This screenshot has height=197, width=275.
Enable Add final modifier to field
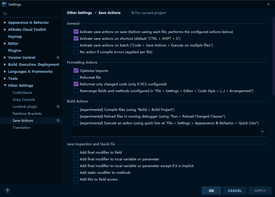(76, 152)
